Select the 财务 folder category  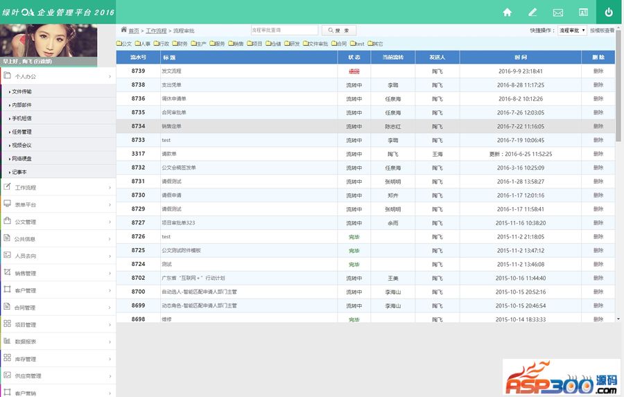point(179,44)
